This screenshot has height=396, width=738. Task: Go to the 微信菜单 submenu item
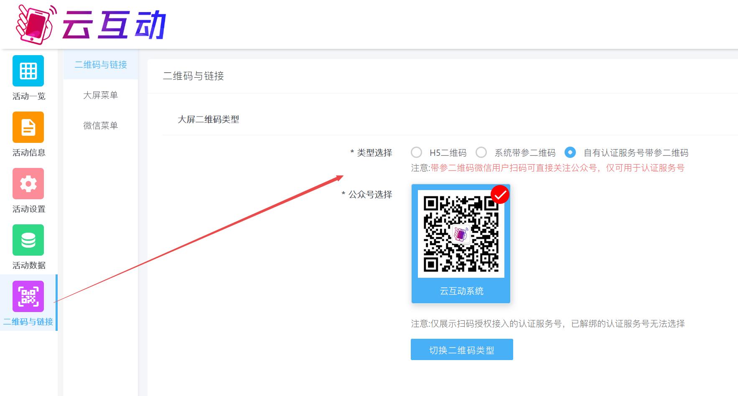coord(101,126)
